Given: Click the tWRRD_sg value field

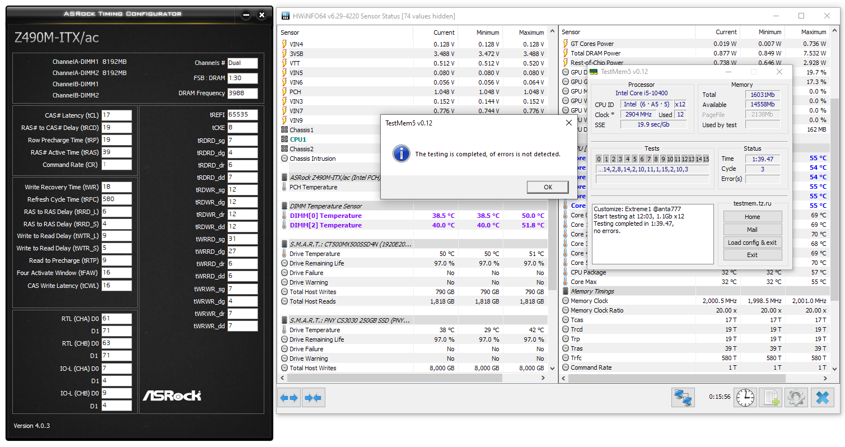Looking at the screenshot, I should [242, 239].
